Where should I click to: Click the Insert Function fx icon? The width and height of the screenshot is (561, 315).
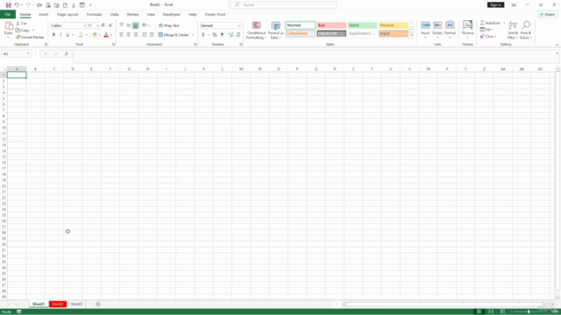[x=67, y=53]
